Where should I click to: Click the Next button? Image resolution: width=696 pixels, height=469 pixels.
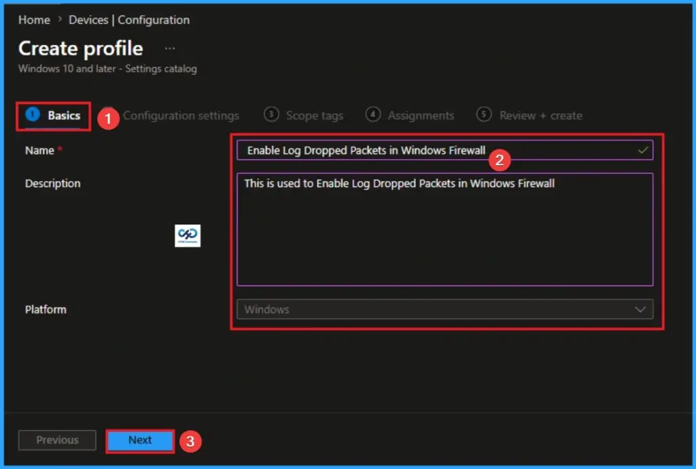(140, 440)
